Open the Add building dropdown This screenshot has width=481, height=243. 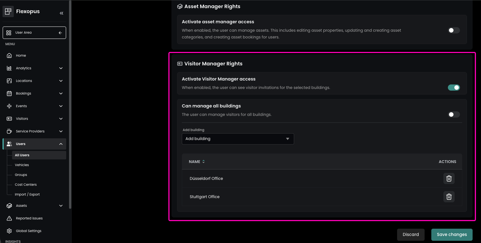[x=238, y=139]
